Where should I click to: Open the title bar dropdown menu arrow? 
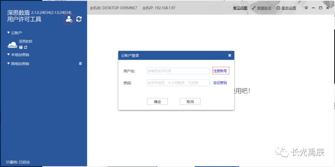pyautogui.click(x=306, y=8)
